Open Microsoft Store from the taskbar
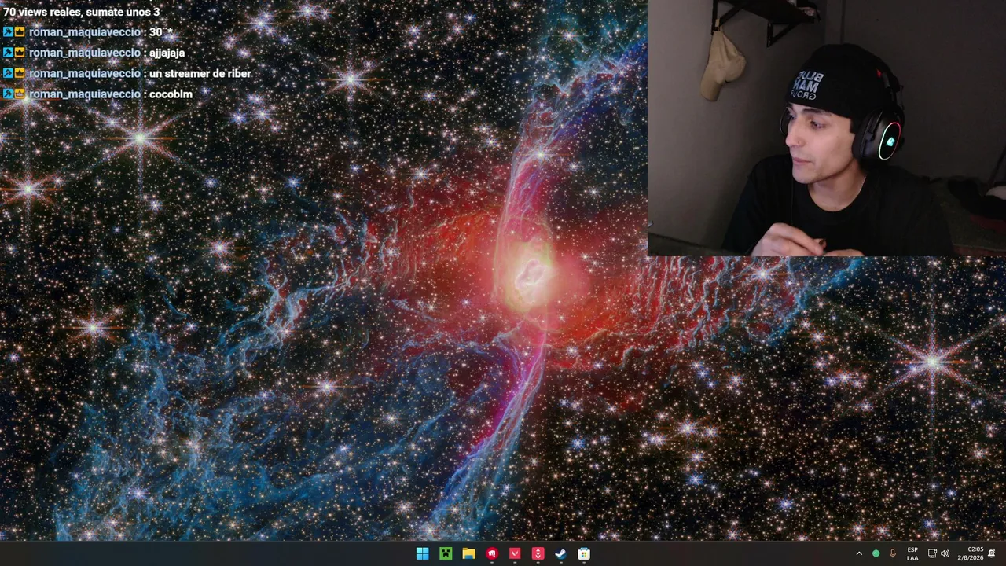This screenshot has height=566, width=1006. (x=584, y=554)
